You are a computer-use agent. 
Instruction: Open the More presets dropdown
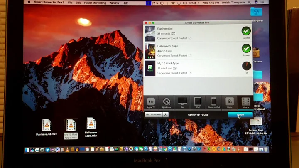coord(245,103)
